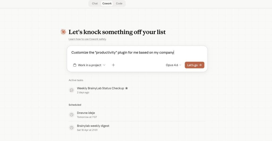
Task: Open the Opus 4.6 model selector
Action: 173,65
